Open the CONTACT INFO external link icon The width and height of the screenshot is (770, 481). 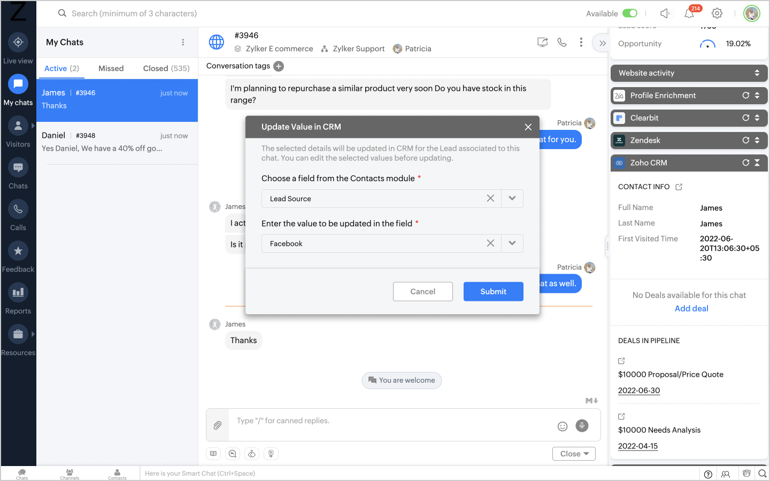click(x=679, y=187)
